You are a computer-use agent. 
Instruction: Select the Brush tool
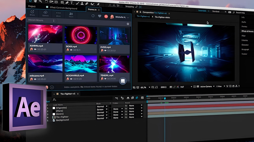tap(77, 3)
